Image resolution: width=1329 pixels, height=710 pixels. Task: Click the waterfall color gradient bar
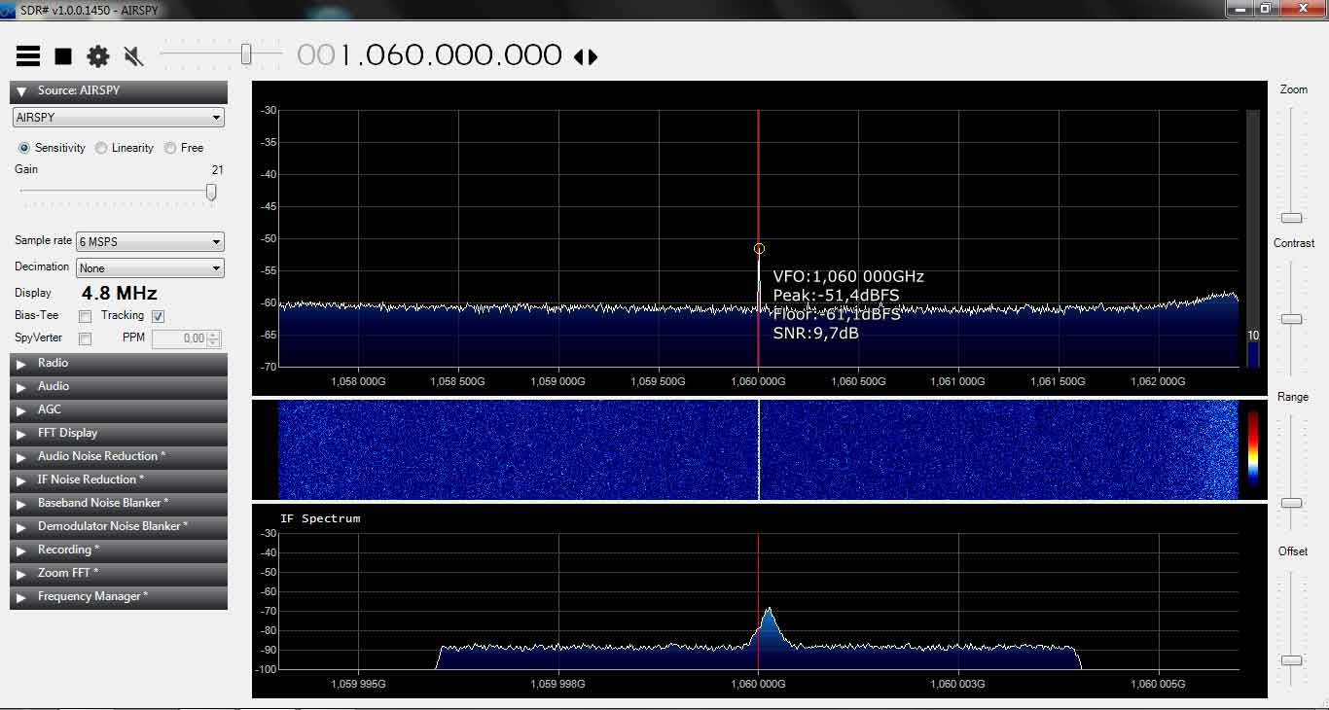tap(1252, 449)
